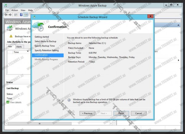Screen dimensions: 185x134
Task: Open the Action menu
Action: tap(14, 10)
